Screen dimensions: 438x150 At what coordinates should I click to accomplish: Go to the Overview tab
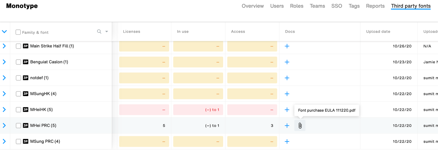click(x=253, y=6)
